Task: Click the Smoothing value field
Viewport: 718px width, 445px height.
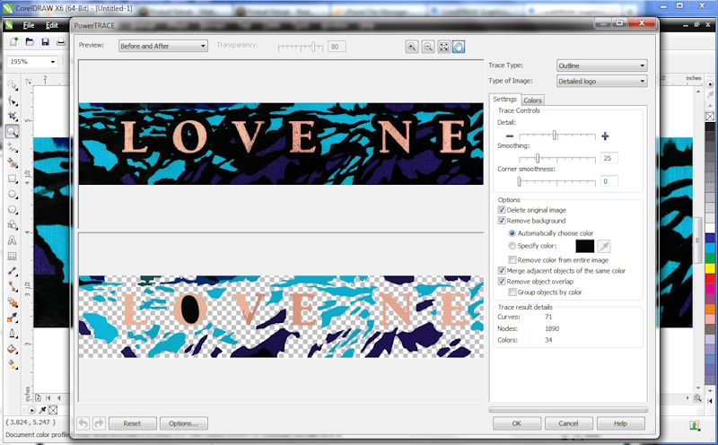Action: pos(610,158)
